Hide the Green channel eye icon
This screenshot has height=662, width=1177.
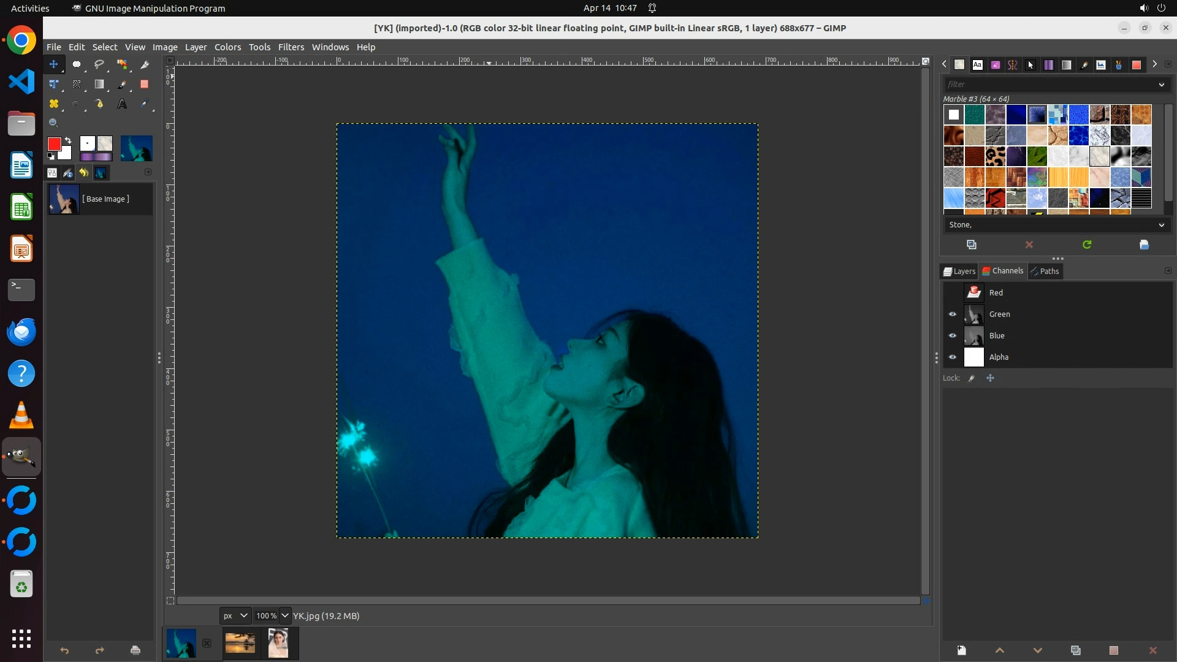click(x=953, y=314)
